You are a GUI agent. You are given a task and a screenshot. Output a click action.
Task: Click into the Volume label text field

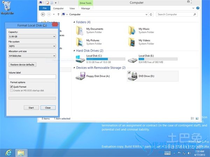click(x=32, y=77)
